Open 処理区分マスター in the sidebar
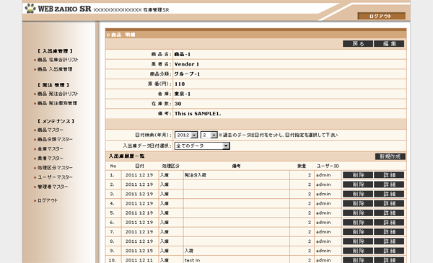The width and height of the screenshot is (433, 263). (55, 167)
